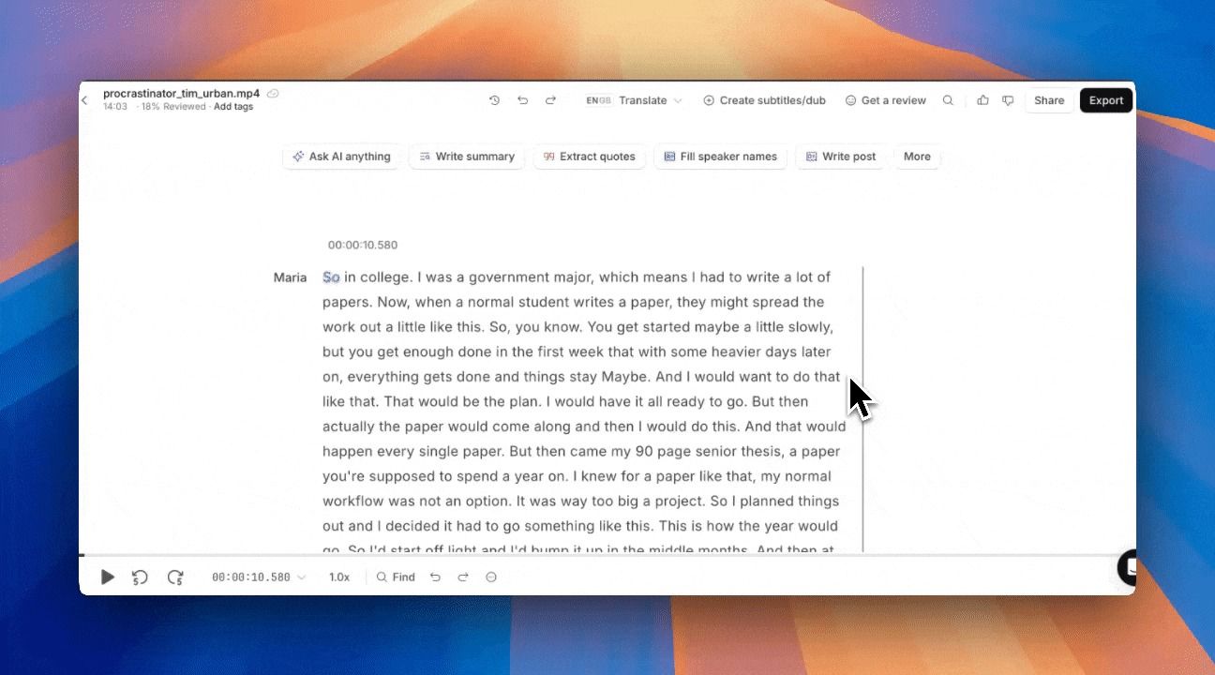
Task: Click the chat widget icon at right edge
Action: point(1128,567)
